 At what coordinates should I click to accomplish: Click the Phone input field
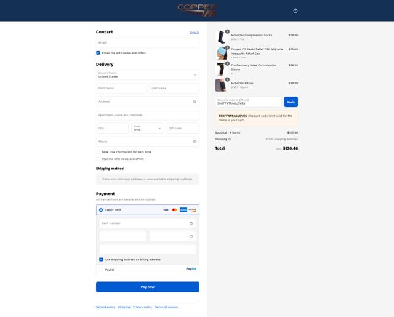coord(148,142)
